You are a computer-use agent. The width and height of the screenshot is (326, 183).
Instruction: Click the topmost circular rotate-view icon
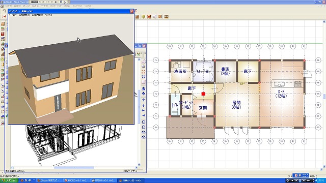pos(144,122)
